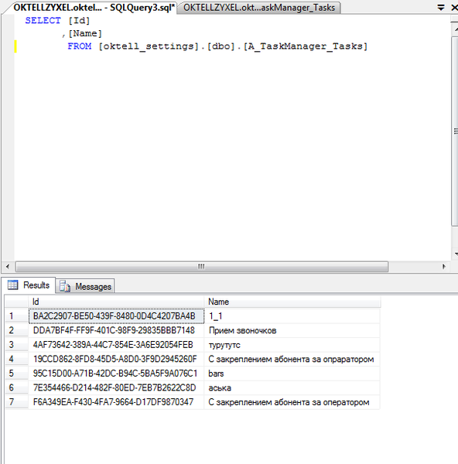Select row header number 2
This screenshot has width=458, height=464.
[16, 330]
